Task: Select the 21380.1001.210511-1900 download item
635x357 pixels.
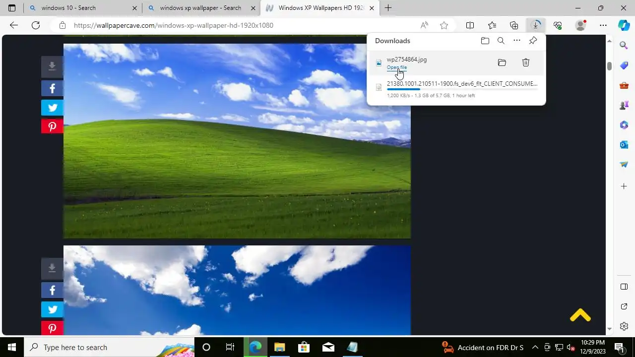Action: pos(456,89)
